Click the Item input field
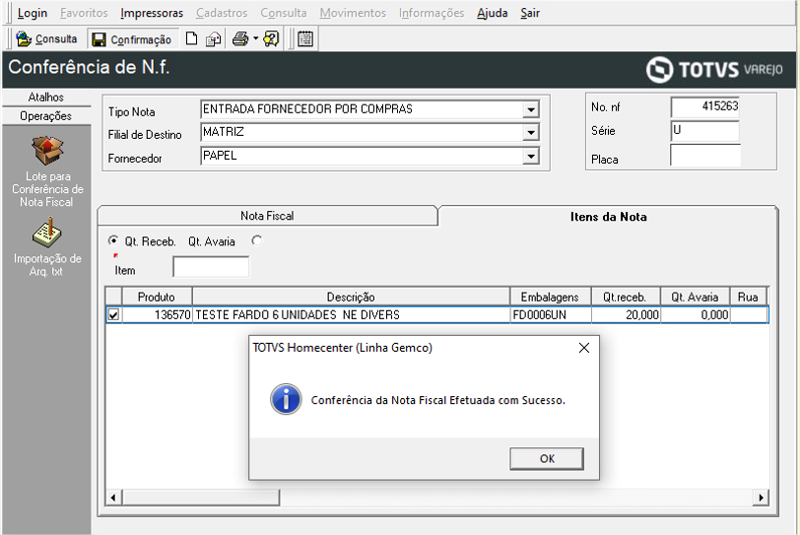This screenshot has height=535, width=800. coord(211,267)
